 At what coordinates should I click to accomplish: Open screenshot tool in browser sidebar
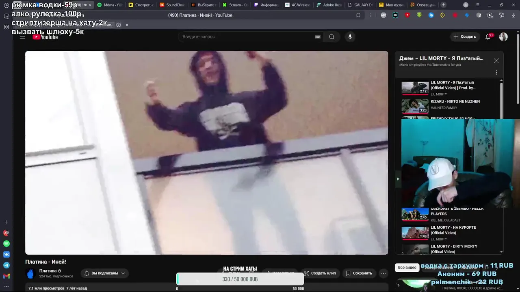(6, 16)
